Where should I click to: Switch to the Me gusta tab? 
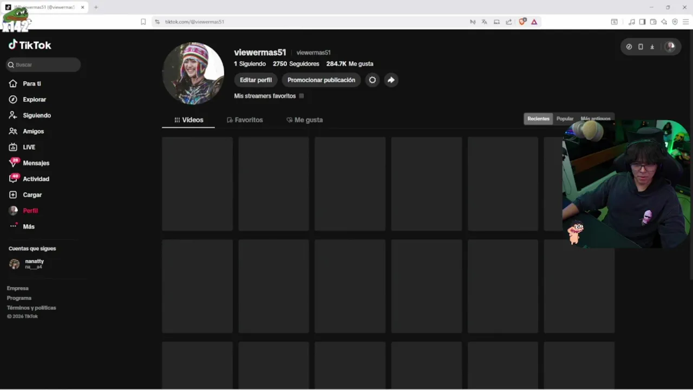tap(304, 120)
